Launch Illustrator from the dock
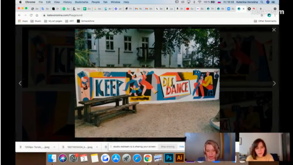Viewport: 293px width, 165px height. click(179, 158)
